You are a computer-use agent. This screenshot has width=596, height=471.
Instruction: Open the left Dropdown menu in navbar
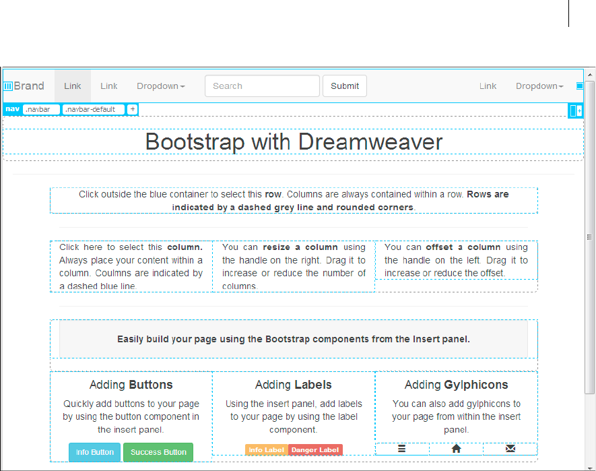click(160, 86)
